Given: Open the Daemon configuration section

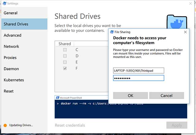Looking at the screenshot, I should pos(11,69).
